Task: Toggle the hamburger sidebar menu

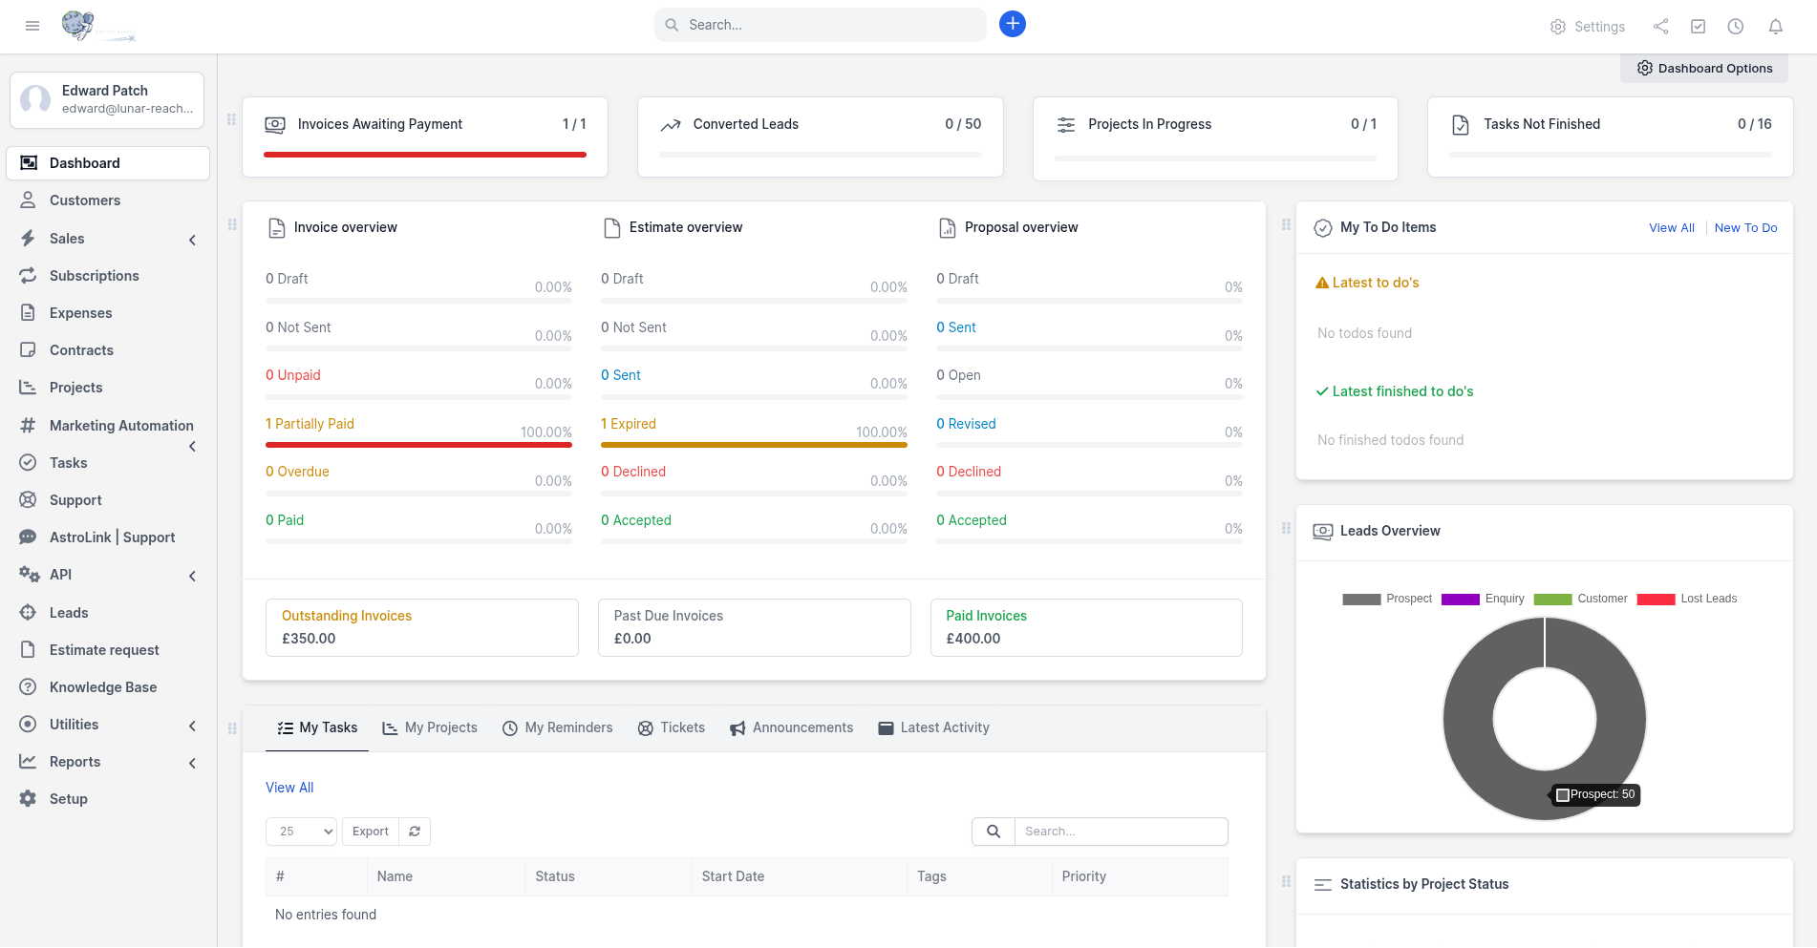Action: (32, 26)
